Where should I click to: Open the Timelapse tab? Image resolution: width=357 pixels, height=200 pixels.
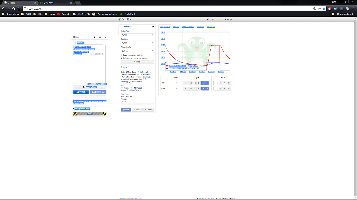[x=211, y=27]
